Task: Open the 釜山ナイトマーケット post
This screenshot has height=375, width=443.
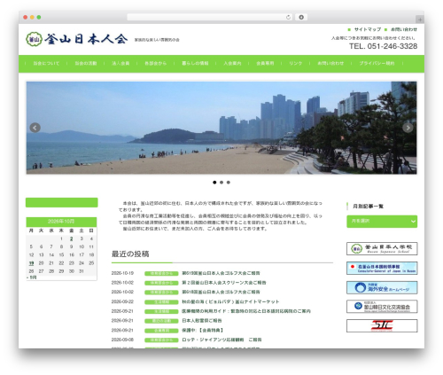Action: 230,301
